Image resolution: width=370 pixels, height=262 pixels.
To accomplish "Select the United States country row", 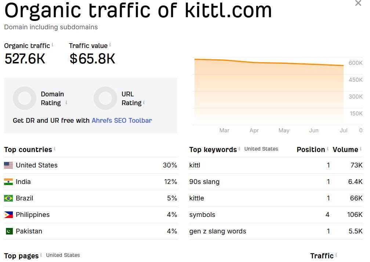I will tap(91, 165).
